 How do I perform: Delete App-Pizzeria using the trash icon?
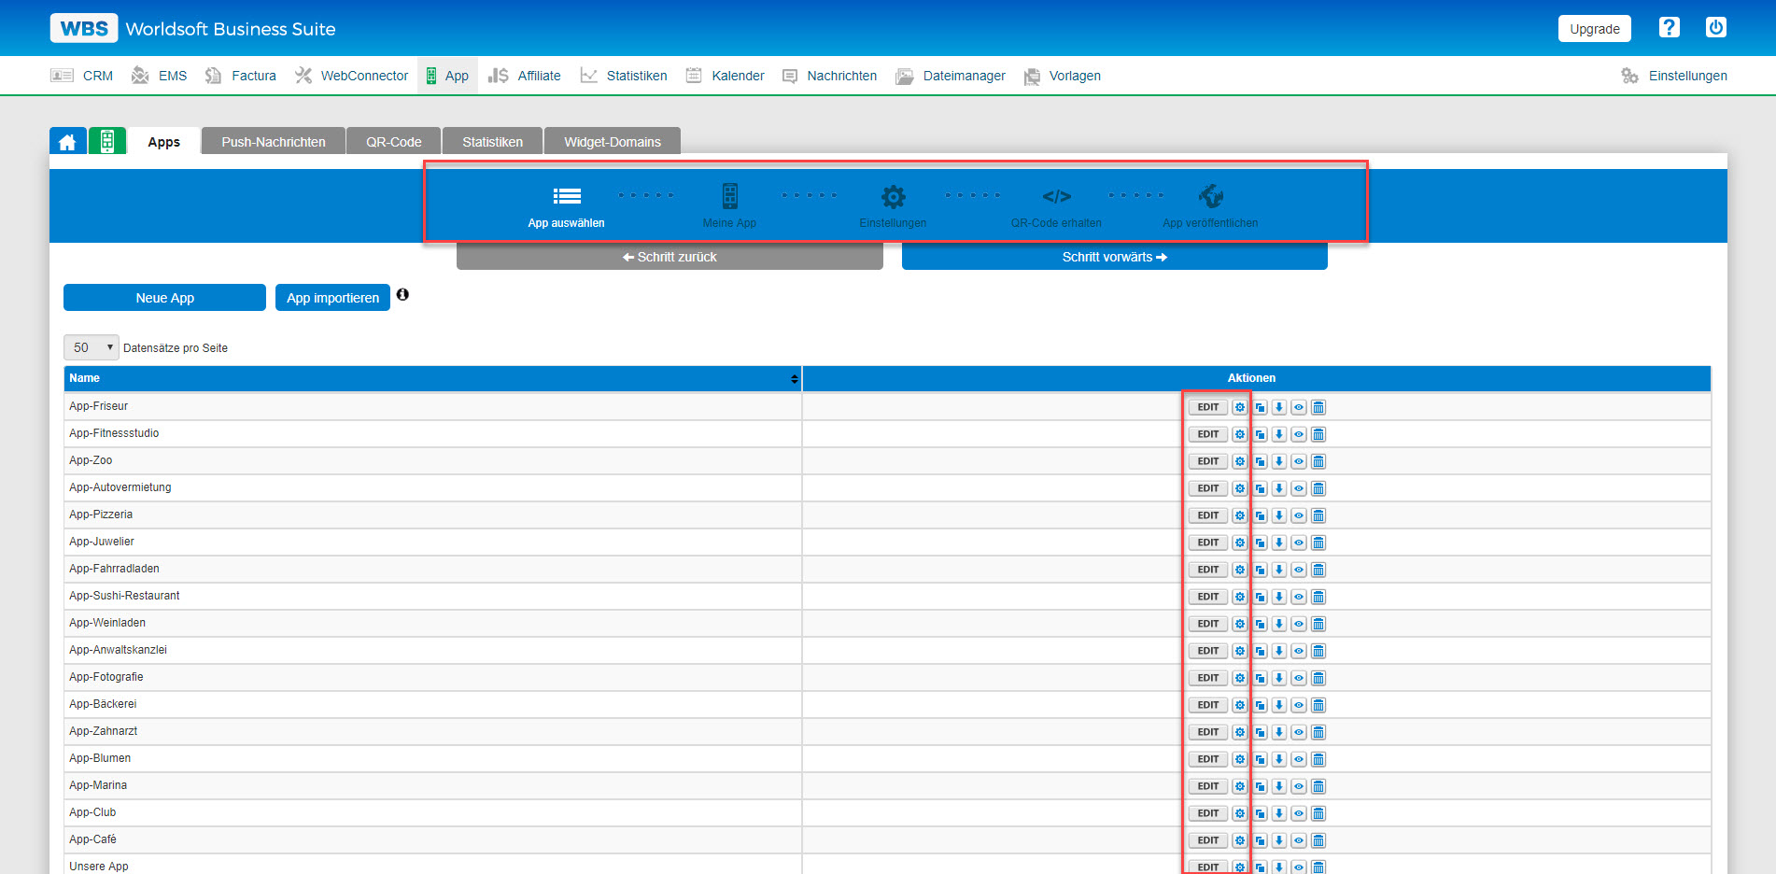click(1318, 515)
